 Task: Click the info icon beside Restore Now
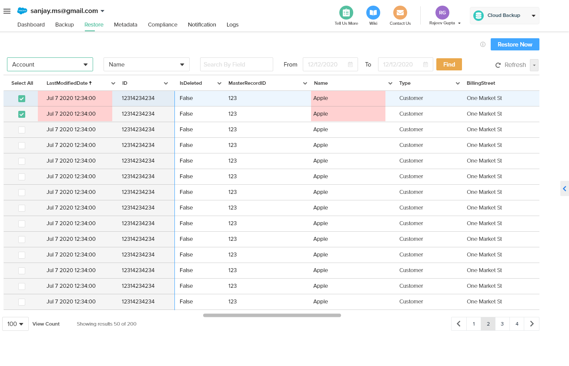click(x=482, y=44)
